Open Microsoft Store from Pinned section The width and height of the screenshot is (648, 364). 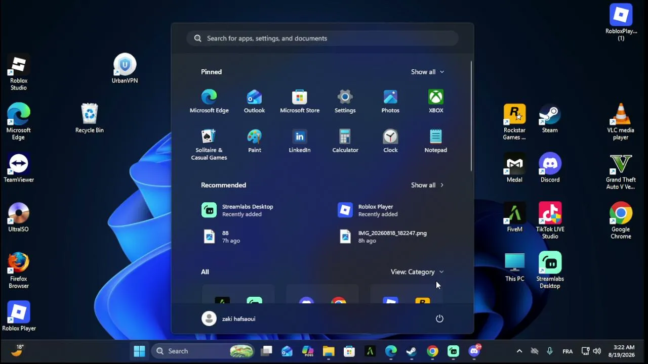click(x=300, y=101)
